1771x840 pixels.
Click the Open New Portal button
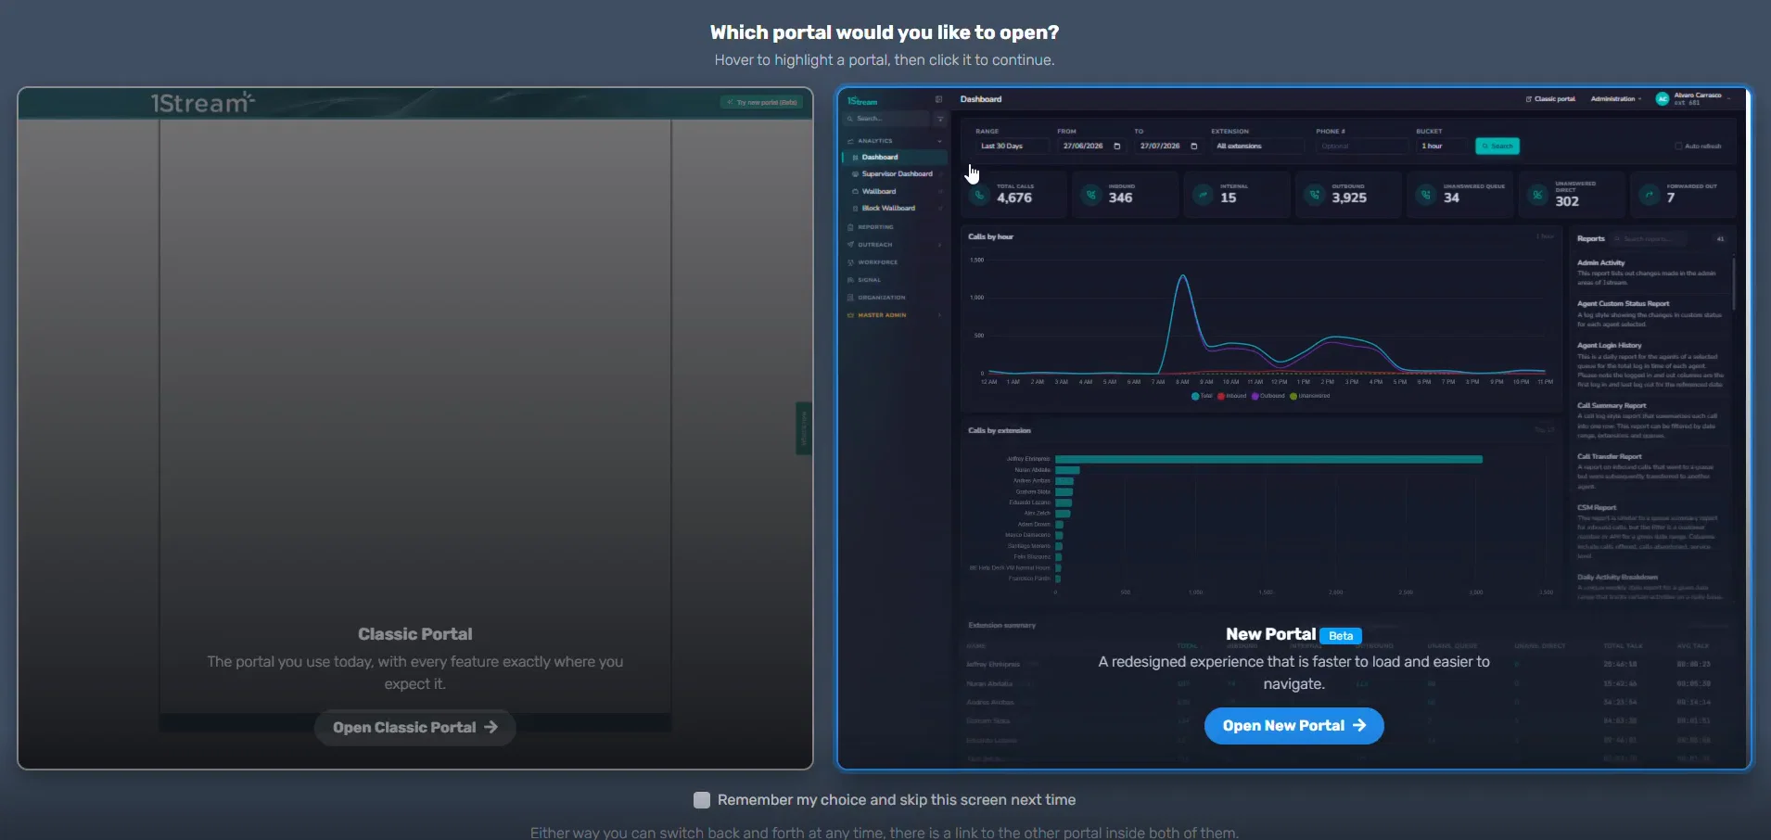(1293, 726)
